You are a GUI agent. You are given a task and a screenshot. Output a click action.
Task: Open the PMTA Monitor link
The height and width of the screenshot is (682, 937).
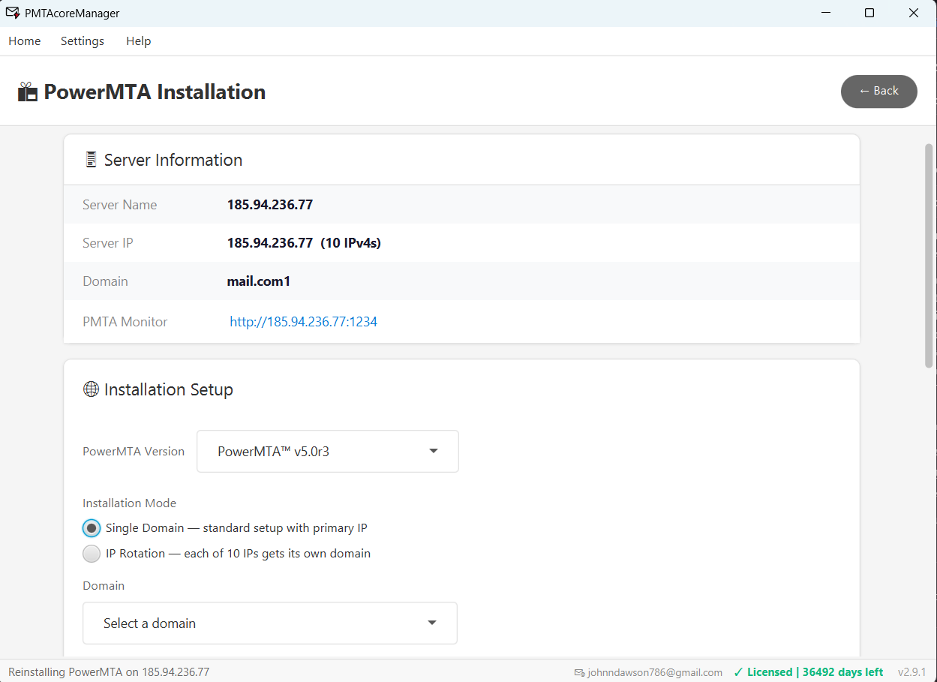click(303, 321)
